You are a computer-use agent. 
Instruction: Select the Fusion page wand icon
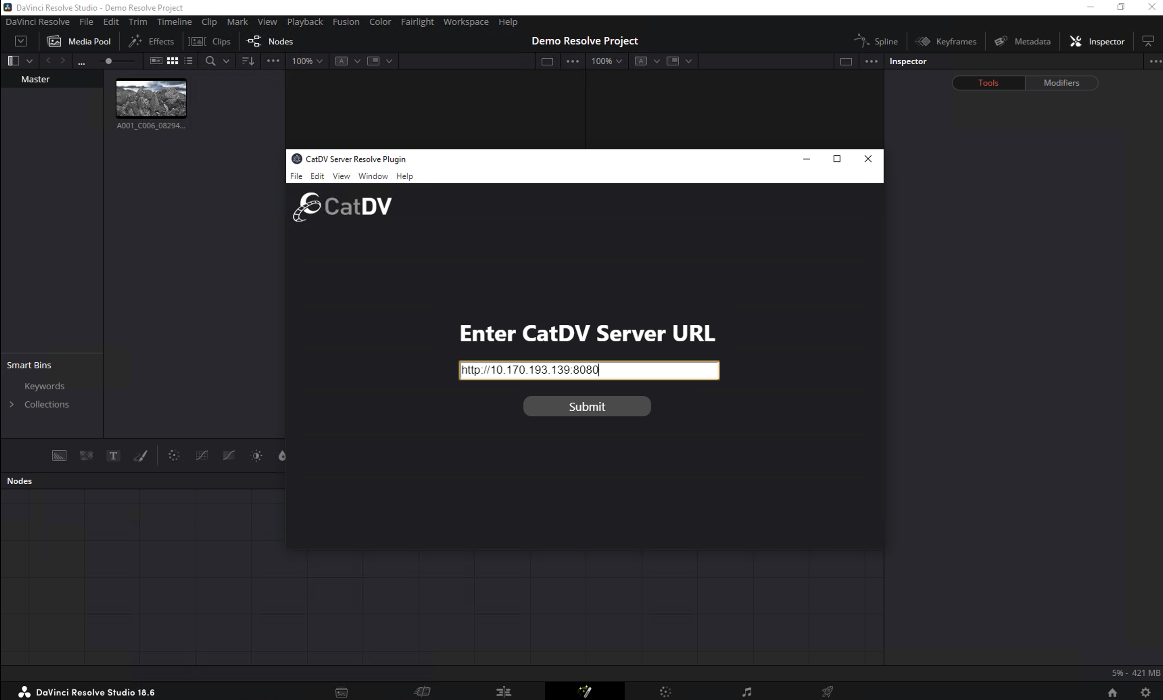tap(585, 692)
